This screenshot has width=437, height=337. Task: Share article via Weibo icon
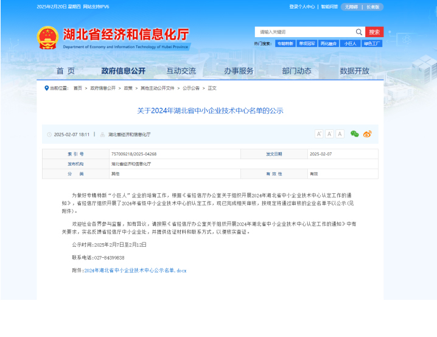tap(367, 134)
